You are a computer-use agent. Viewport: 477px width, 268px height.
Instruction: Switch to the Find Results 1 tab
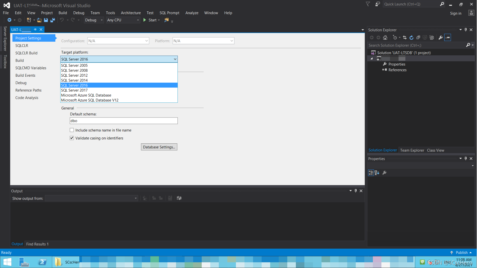[37, 244]
